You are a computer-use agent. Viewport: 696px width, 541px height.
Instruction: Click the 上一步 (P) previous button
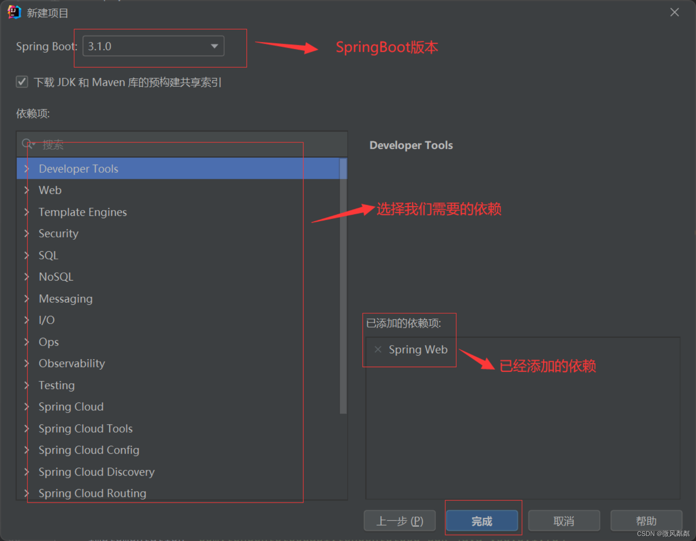point(400,521)
